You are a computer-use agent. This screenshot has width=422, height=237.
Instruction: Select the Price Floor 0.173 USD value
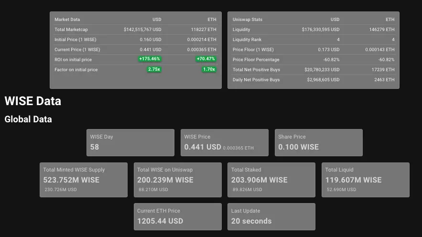point(329,50)
